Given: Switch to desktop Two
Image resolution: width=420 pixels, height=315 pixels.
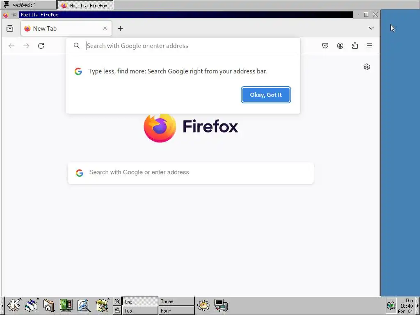Looking at the screenshot, I should (140, 310).
